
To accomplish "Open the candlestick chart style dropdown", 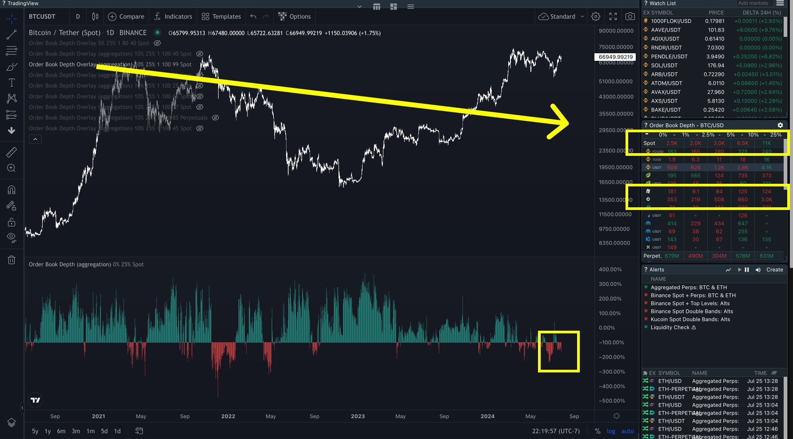I will [95, 16].
